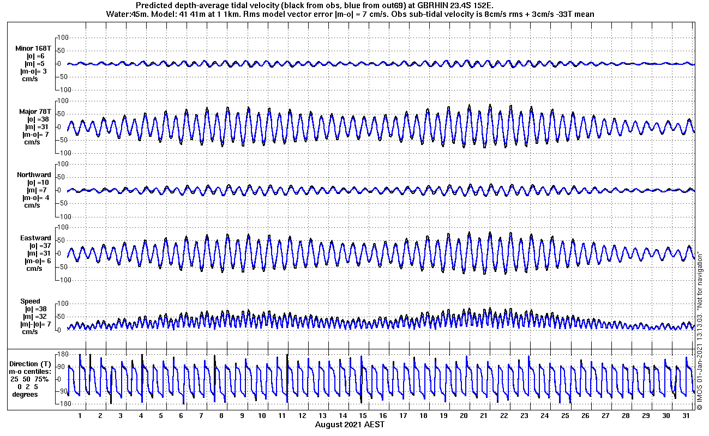Click day '24' on the date axis
Viewport: 709px width, 436px height.
tap(545, 416)
